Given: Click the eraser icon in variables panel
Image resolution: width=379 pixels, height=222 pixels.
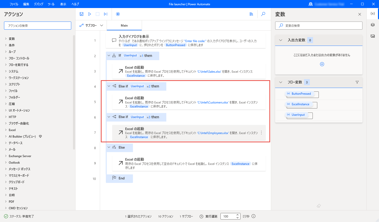Looking at the screenshot, I should (x=319, y=206).
